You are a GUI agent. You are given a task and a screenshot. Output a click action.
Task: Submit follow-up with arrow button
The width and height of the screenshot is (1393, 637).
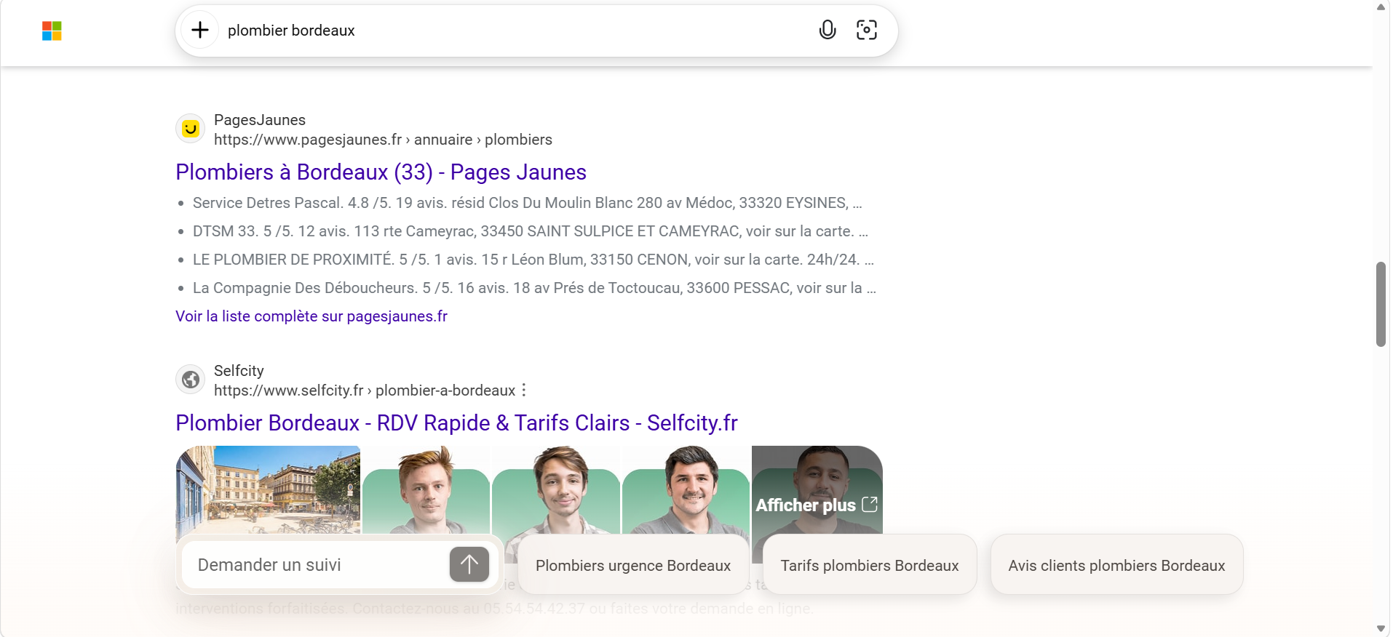click(x=469, y=564)
